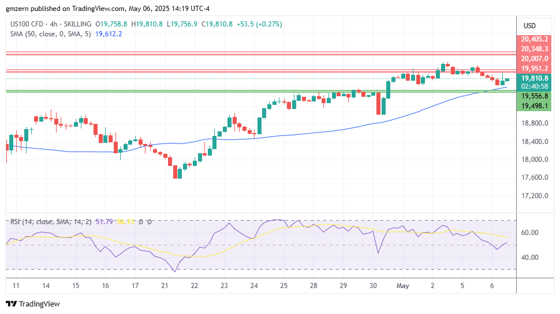This screenshot has width=560, height=314.
Task: Click the 19,951.2 price label
Action: [x=534, y=69]
